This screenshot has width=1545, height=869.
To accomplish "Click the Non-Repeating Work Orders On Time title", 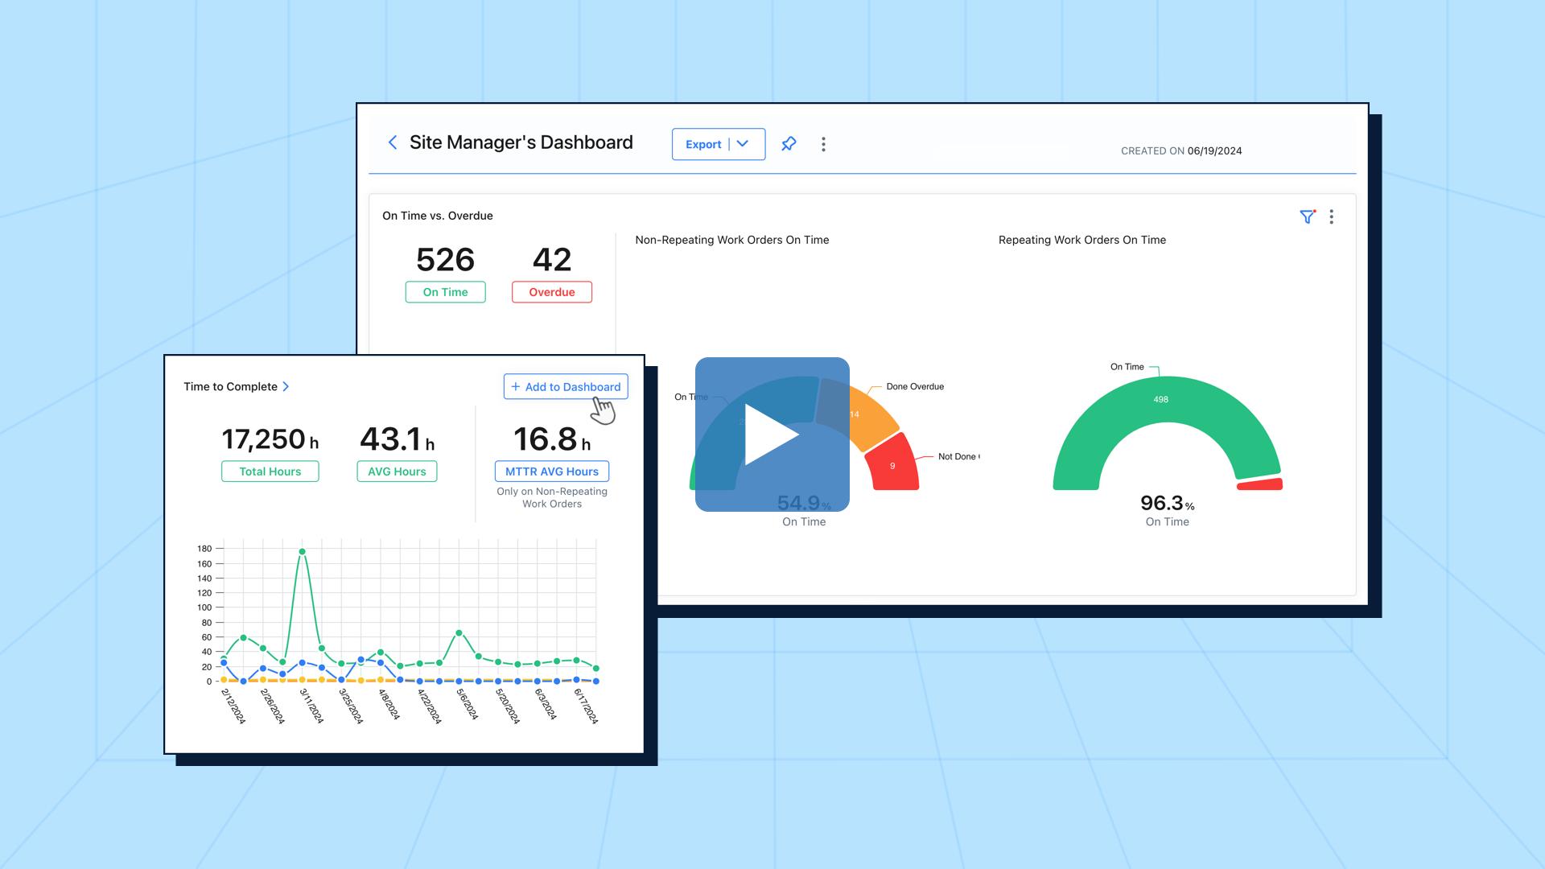I will pyautogui.click(x=732, y=239).
